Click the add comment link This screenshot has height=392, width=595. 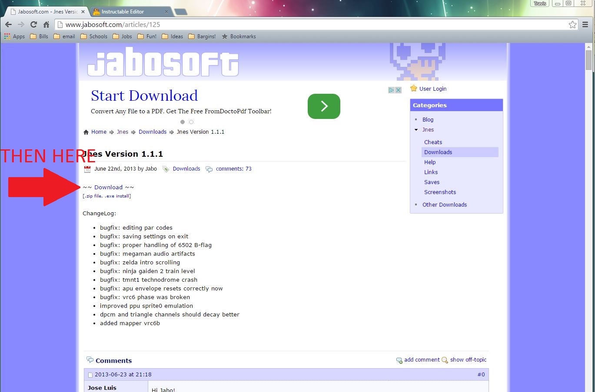pyautogui.click(x=422, y=360)
